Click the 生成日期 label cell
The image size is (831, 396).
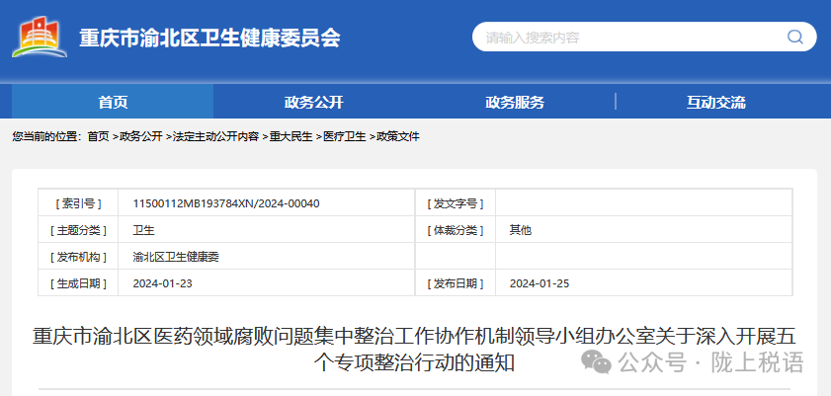78,283
